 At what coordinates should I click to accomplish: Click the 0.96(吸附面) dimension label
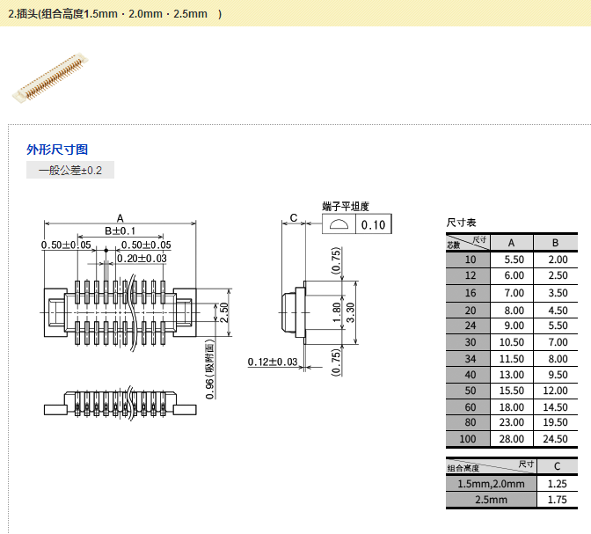209,369
